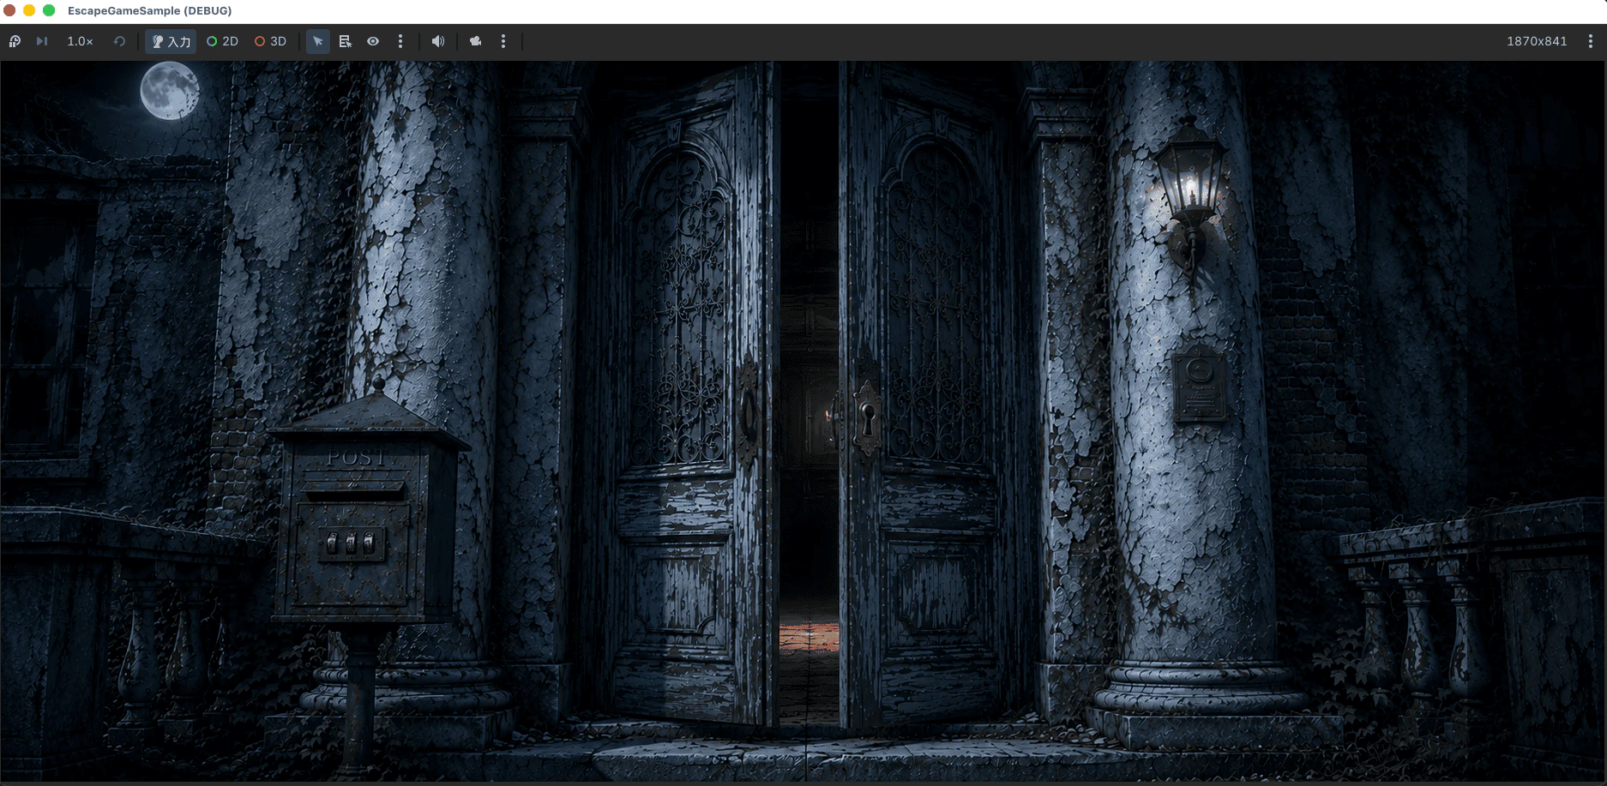Click the keyhole on the right door

868,418
